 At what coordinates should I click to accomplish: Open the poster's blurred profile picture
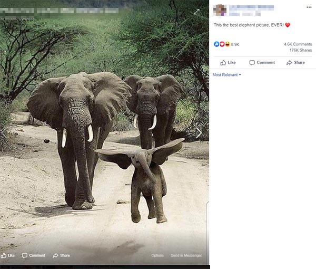[220, 10]
